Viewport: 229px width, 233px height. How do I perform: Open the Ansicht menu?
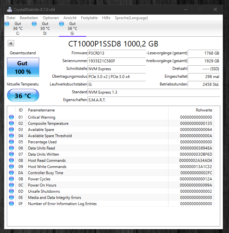(70, 18)
